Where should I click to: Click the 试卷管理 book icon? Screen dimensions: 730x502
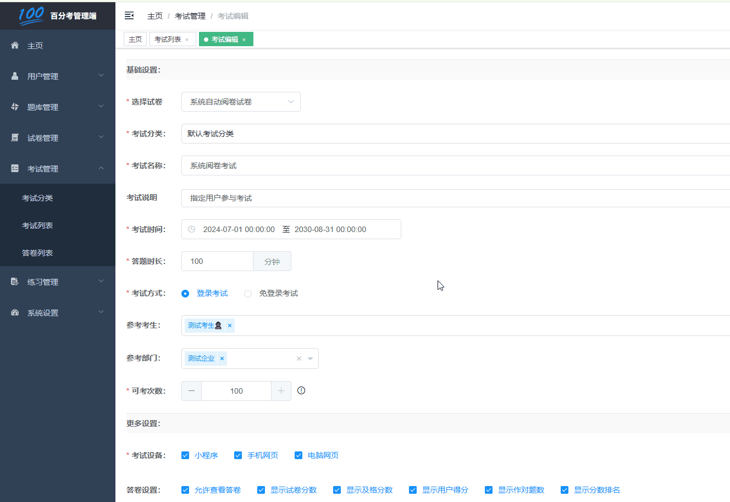14,137
